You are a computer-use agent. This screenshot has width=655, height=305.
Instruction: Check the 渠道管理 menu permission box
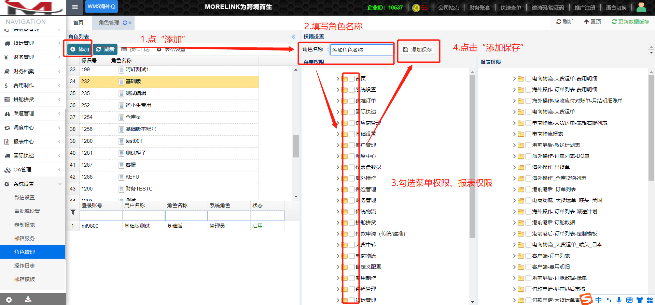[352, 289]
